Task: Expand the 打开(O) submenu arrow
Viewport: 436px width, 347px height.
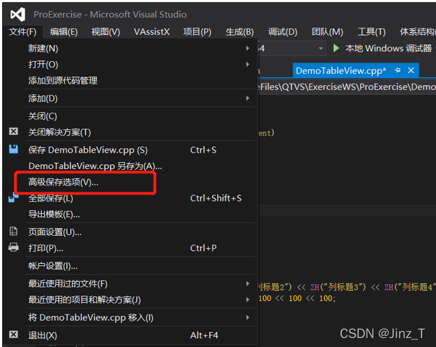Action: click(247, 65)
